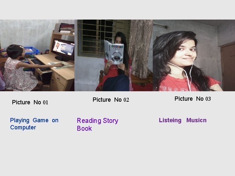Click the computer monitor in first photo
Screen dimensions: 235x176
click(63, 50)
